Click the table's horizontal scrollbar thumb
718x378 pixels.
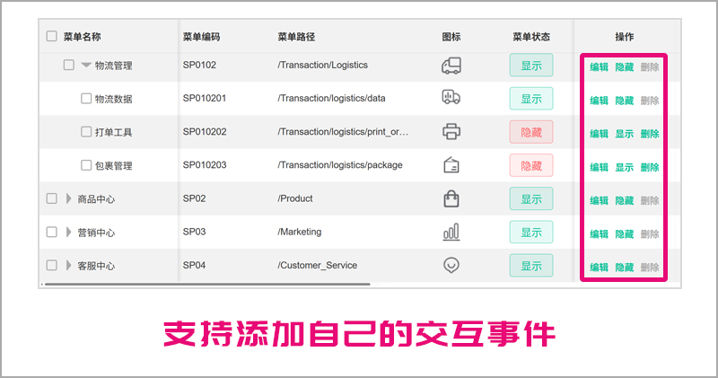tap(207, 285)
